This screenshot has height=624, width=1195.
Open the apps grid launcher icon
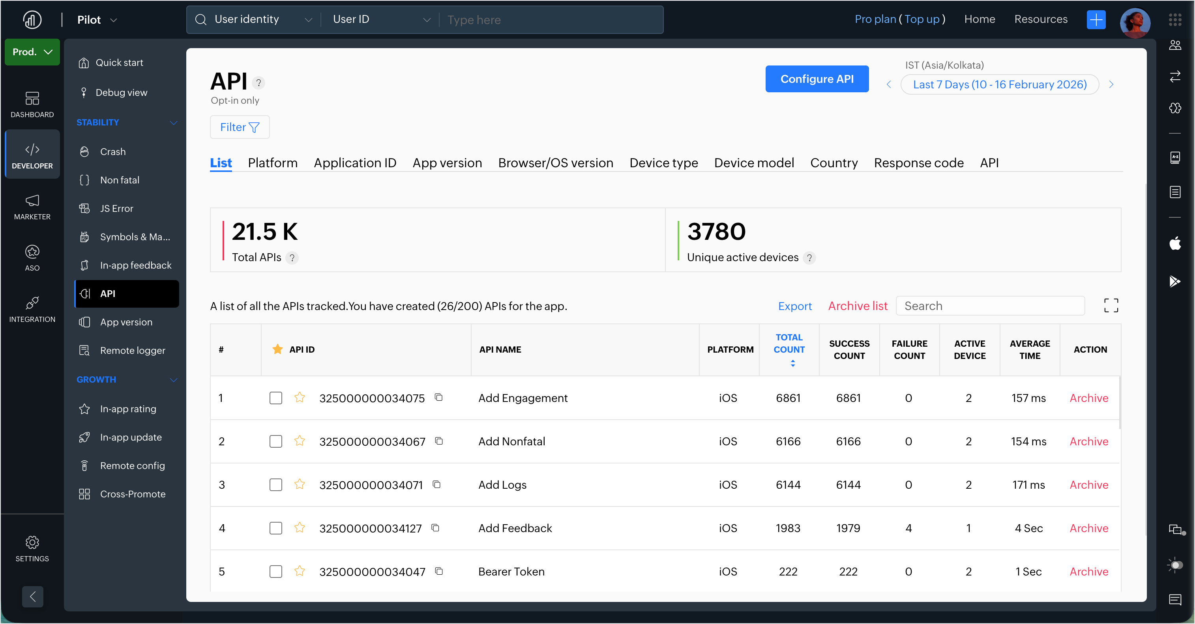pos(1174,19)
